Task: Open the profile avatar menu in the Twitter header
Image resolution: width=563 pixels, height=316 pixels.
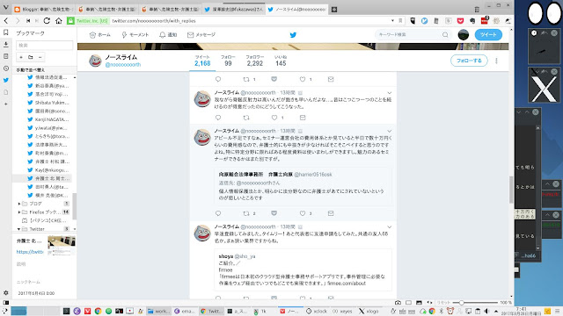Action: pos(464,35)
